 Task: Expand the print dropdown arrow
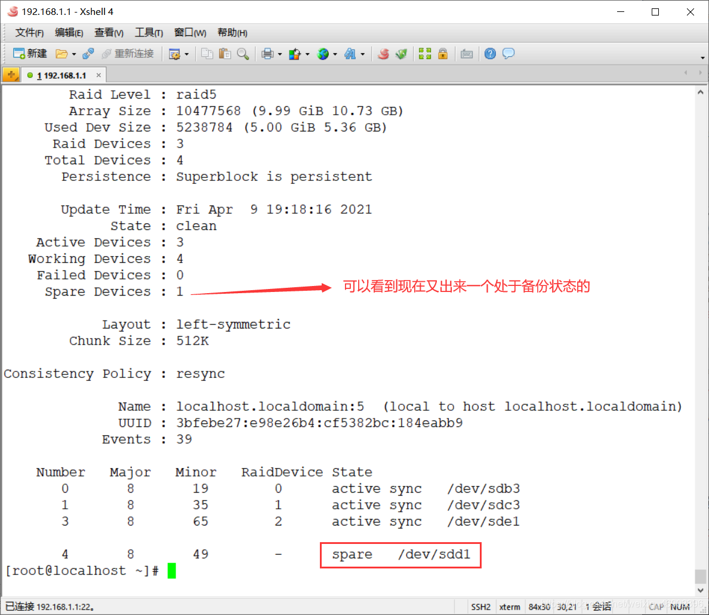(x=280, y=54)
